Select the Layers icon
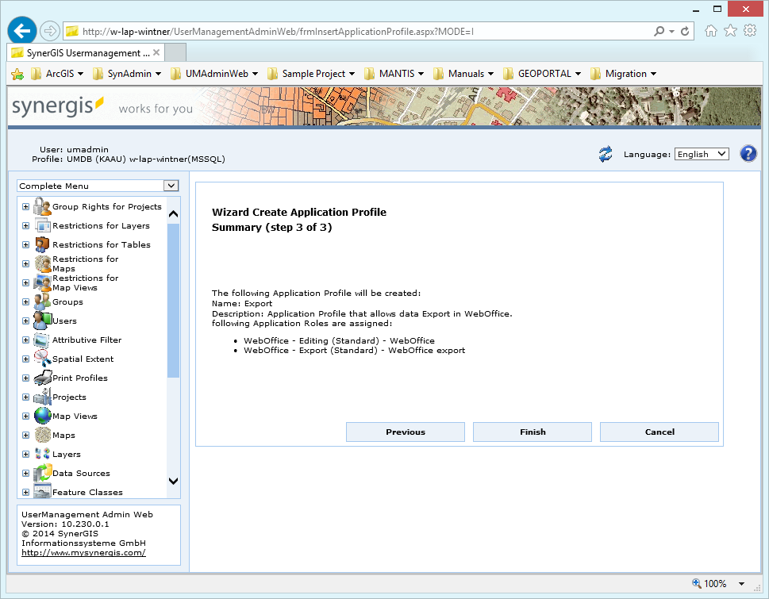 click(41, 454)
